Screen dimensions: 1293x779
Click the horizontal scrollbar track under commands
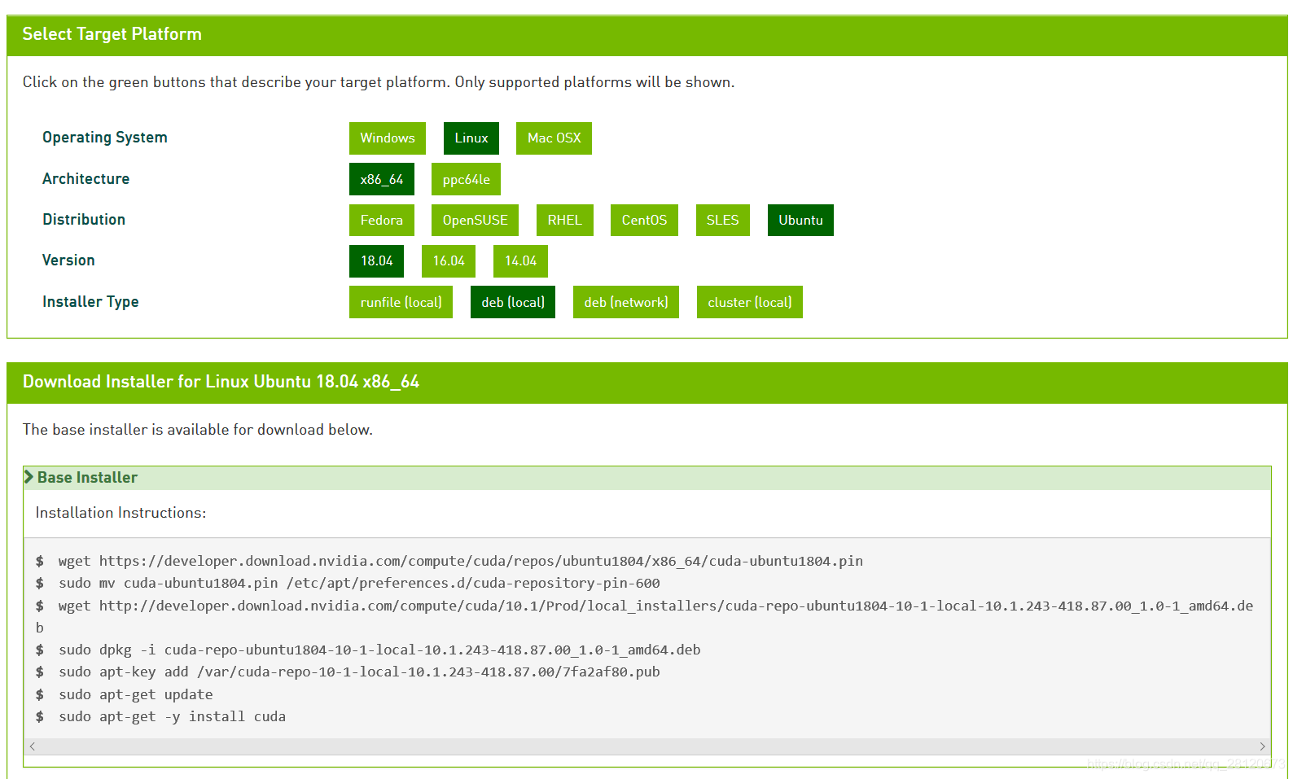(x=647, y=746)
